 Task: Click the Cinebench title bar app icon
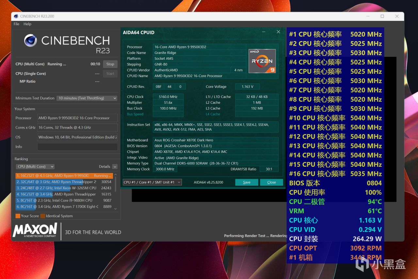pos(16,16)
